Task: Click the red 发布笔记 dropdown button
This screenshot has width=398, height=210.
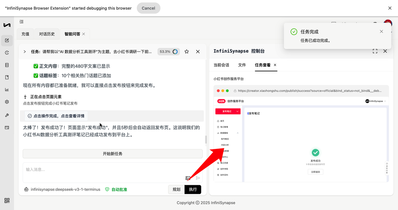Action: tap(229, 111)
